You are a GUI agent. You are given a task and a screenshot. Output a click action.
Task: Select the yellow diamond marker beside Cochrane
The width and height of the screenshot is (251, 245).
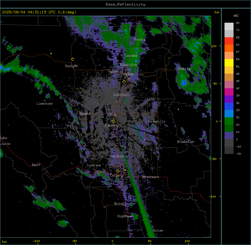(99, 172)
